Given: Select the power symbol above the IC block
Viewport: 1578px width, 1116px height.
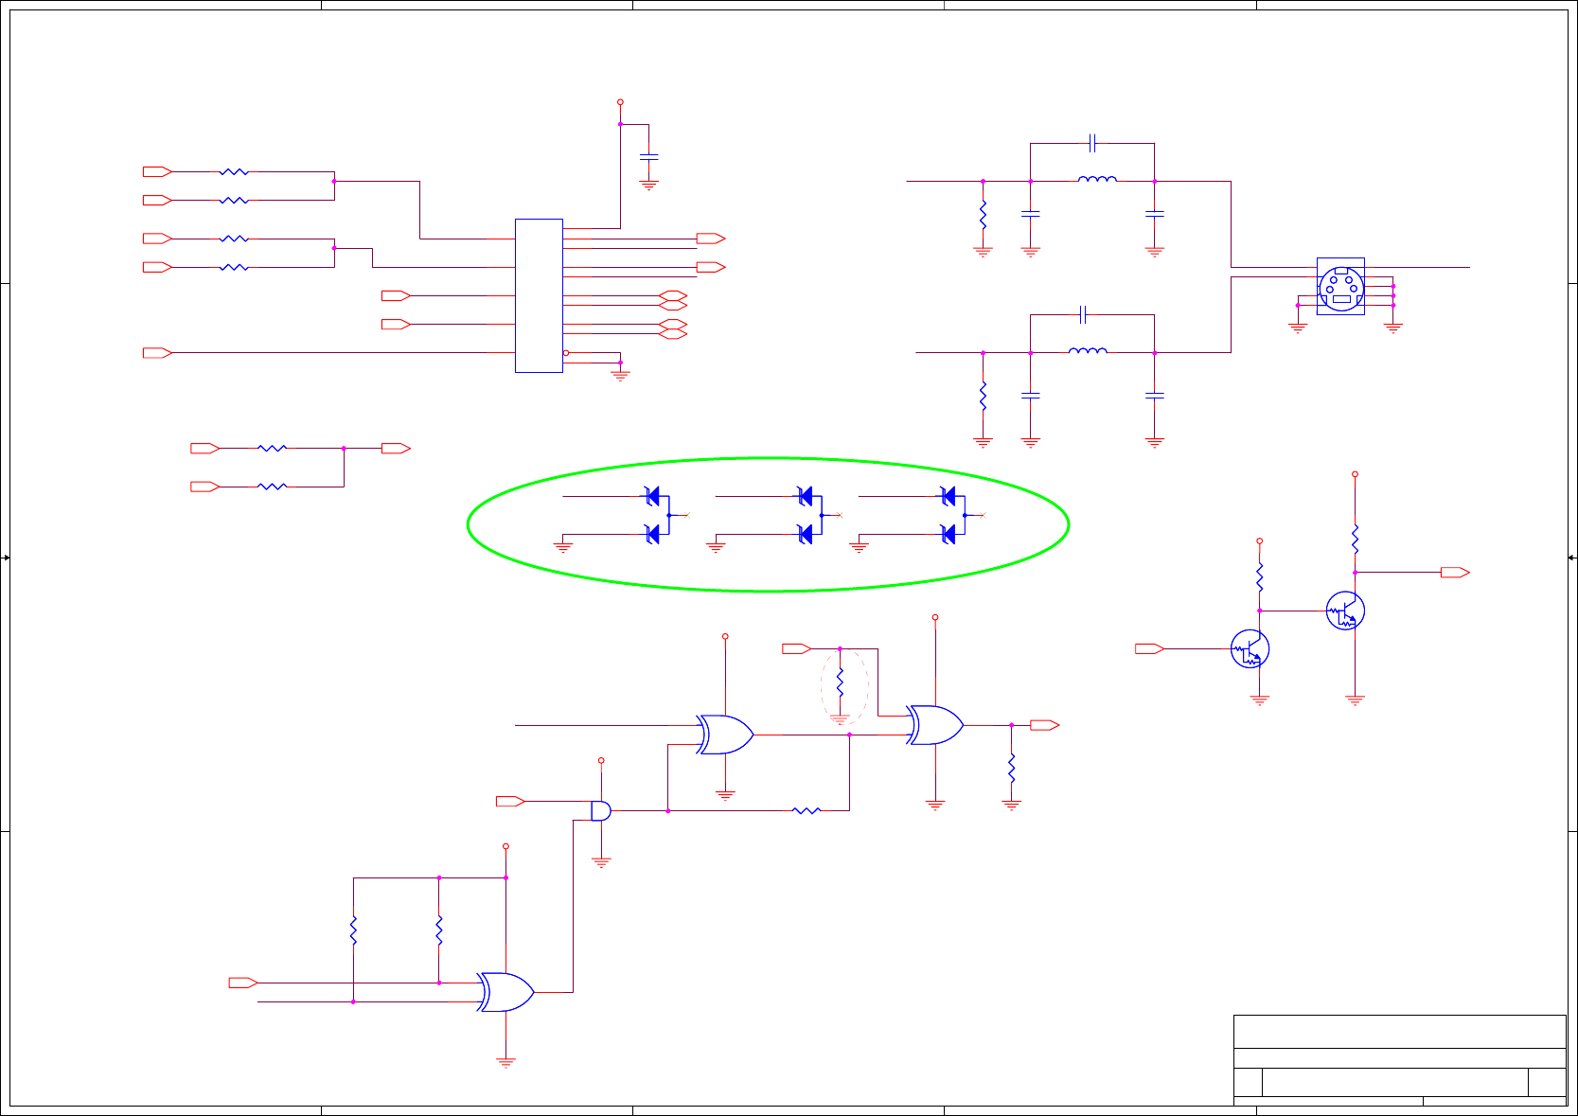Looking at the screenshot, I should click(620, 102).
